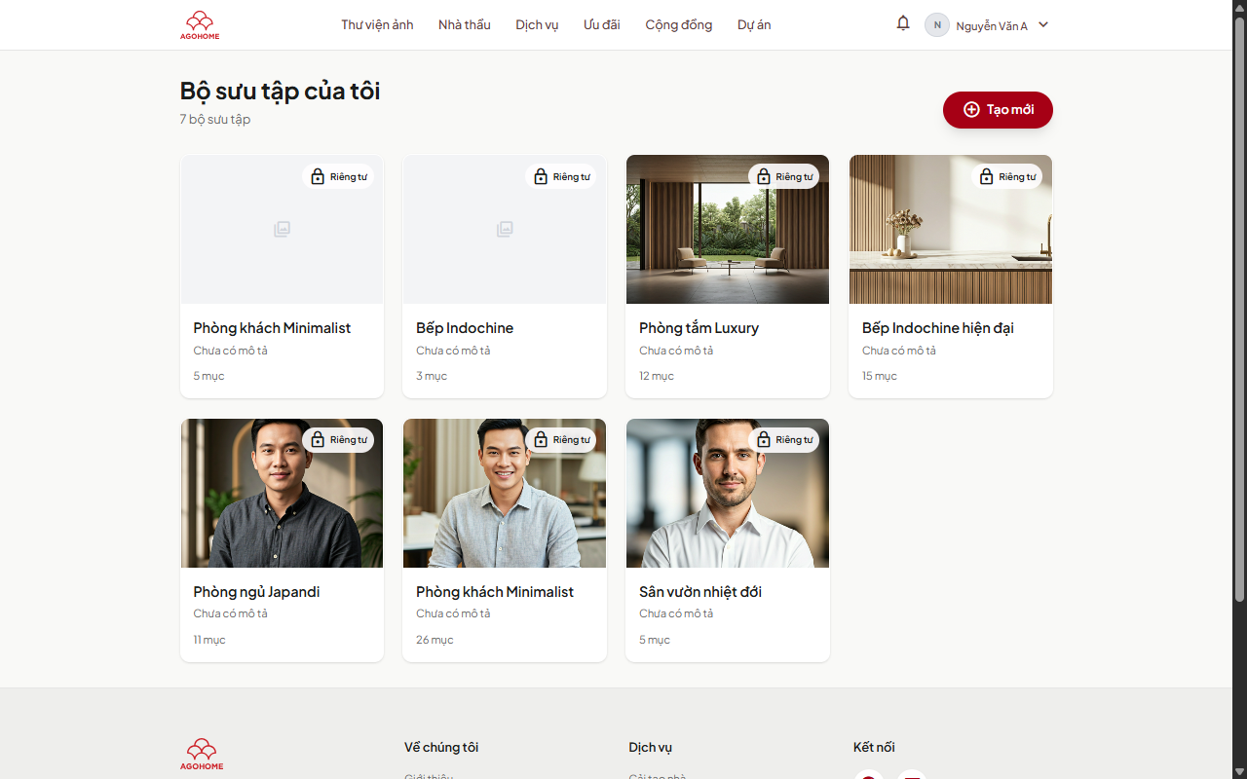Screen dimensions: 1247x779
Task: Open the Phòng tắm Luxury cover photo
Action: [x=728, y=230]
